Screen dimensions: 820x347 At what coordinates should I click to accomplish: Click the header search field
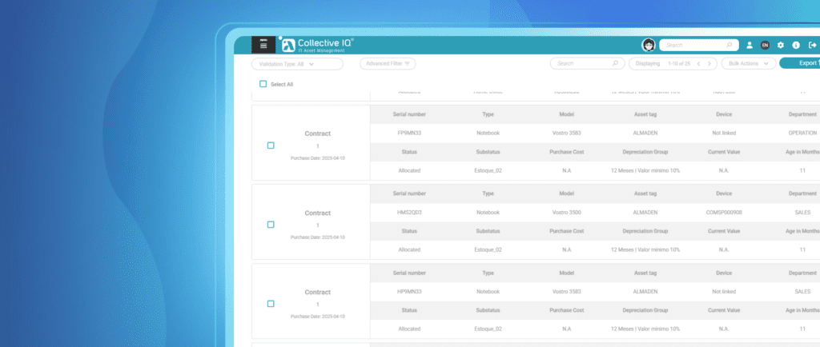coord(698,46)
